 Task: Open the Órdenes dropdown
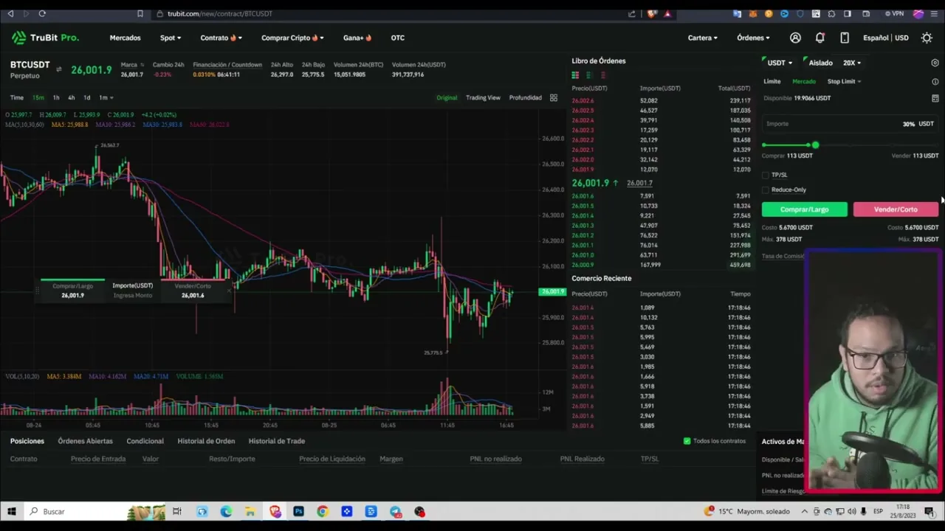coord(753,38)
